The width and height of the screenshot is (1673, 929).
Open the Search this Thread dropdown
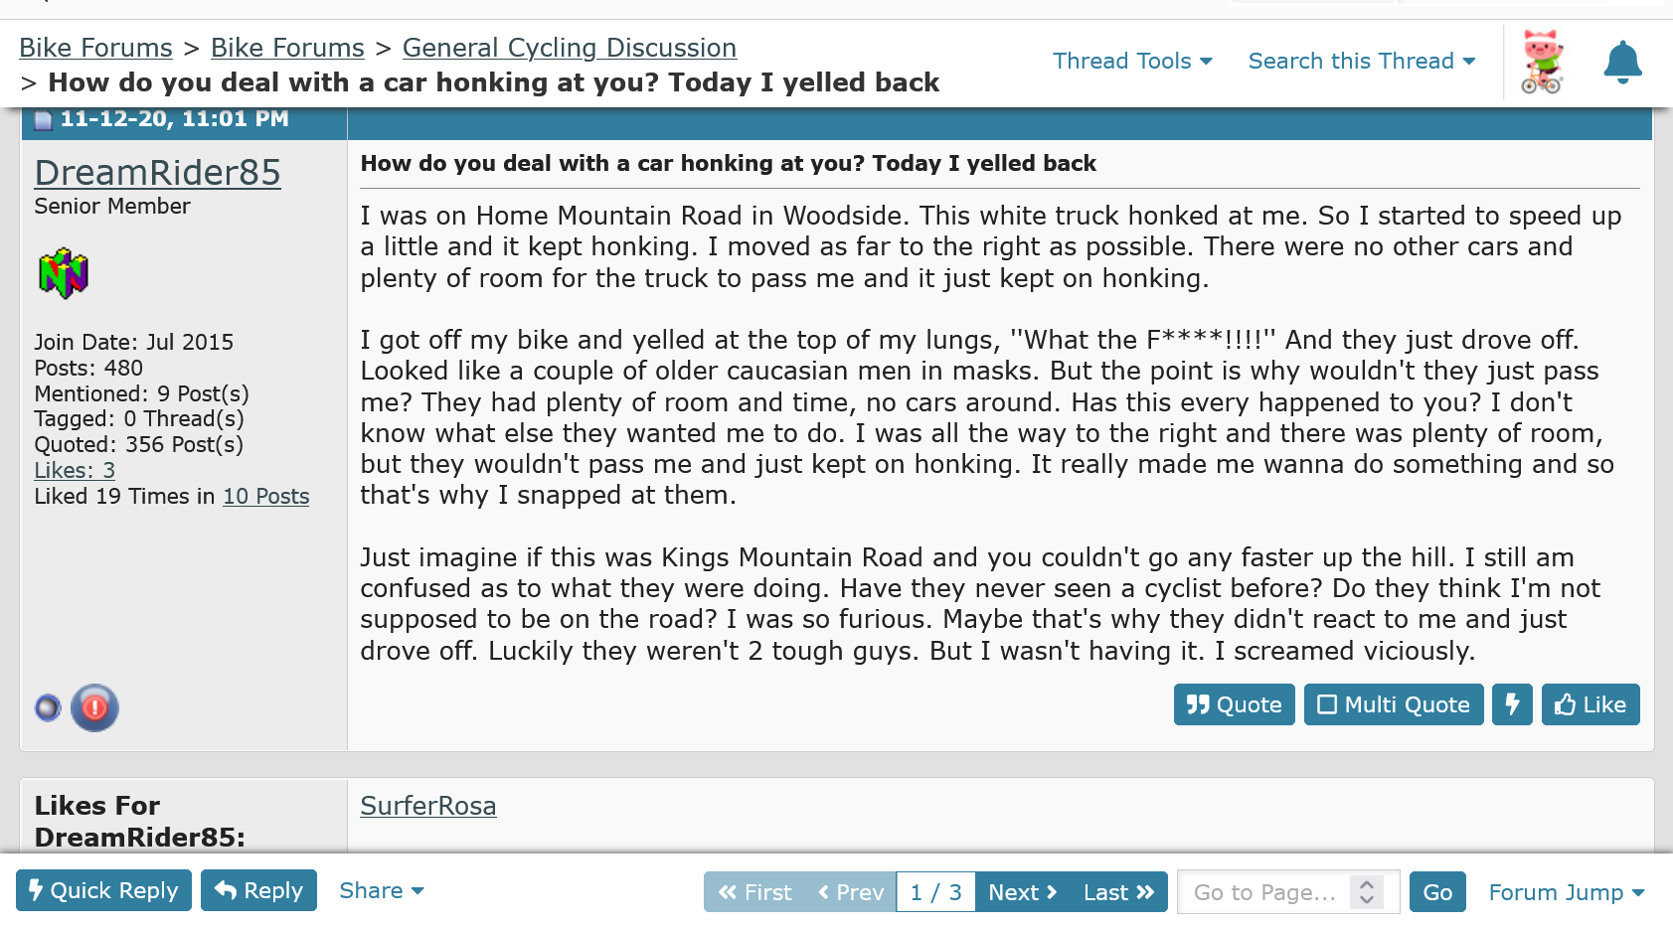(1361, 61)
